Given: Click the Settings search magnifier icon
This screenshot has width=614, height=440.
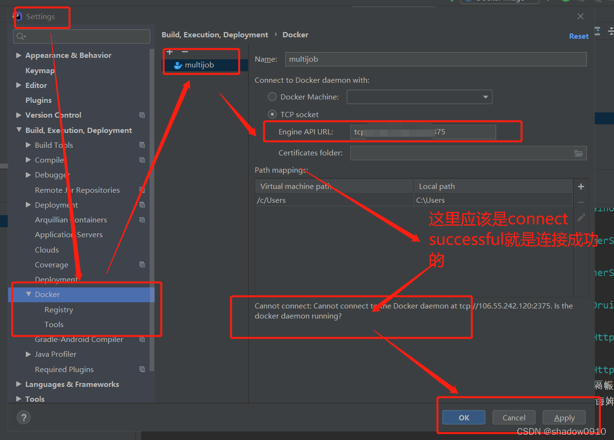Looking at the screenshot, I should [21, 36].
